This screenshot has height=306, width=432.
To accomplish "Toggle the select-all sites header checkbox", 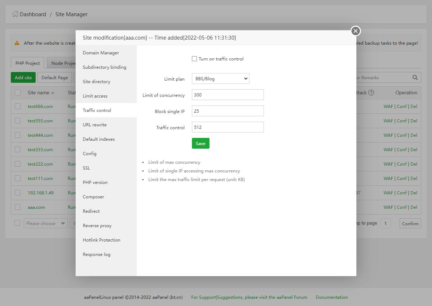I will pyautogui.click(x=18, y=93).
